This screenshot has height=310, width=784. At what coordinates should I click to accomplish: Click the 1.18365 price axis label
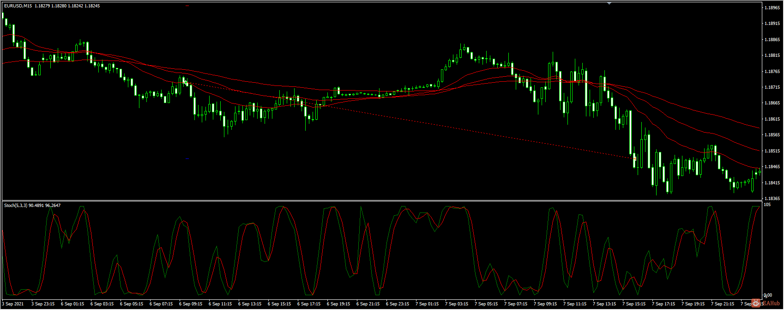(x=772, y=199)
